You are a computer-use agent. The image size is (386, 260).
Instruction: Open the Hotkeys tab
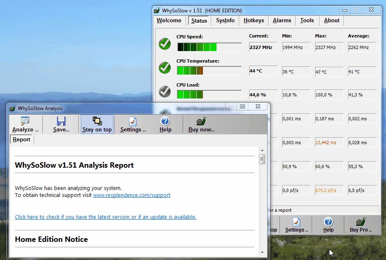(x=254, y=21)
